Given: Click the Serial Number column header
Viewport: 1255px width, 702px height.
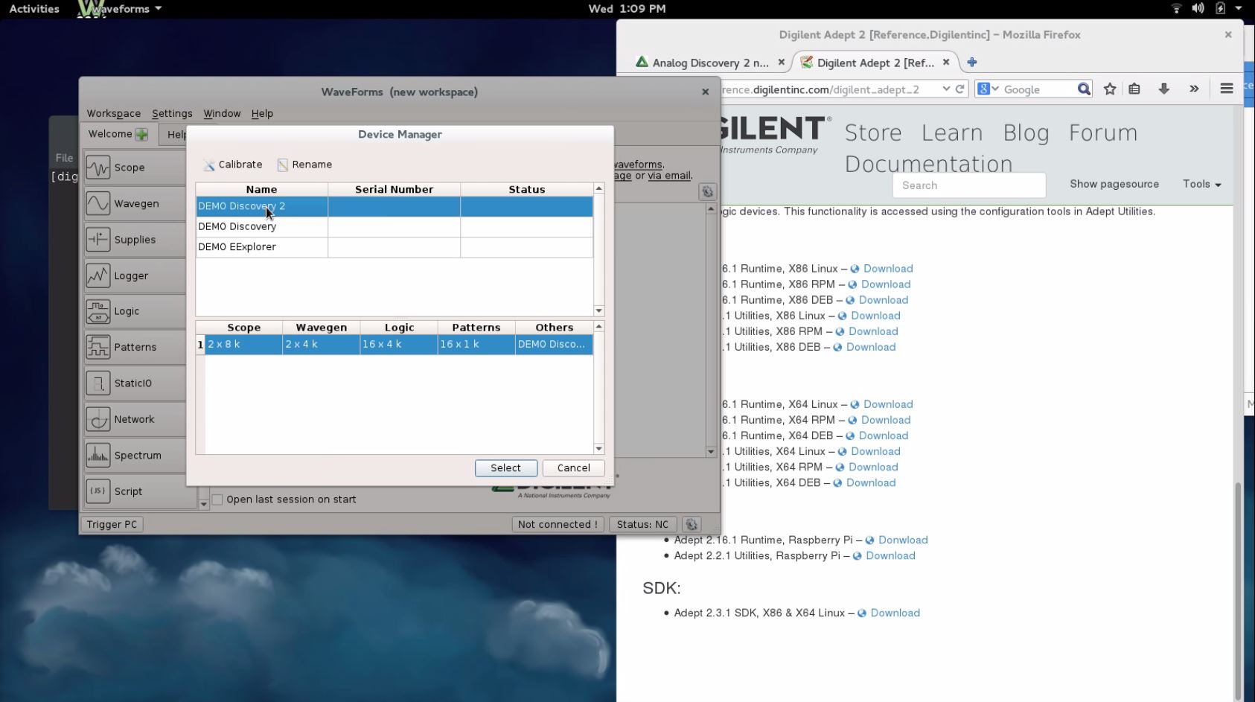Looking at the screenshot, I should (394, 189).
